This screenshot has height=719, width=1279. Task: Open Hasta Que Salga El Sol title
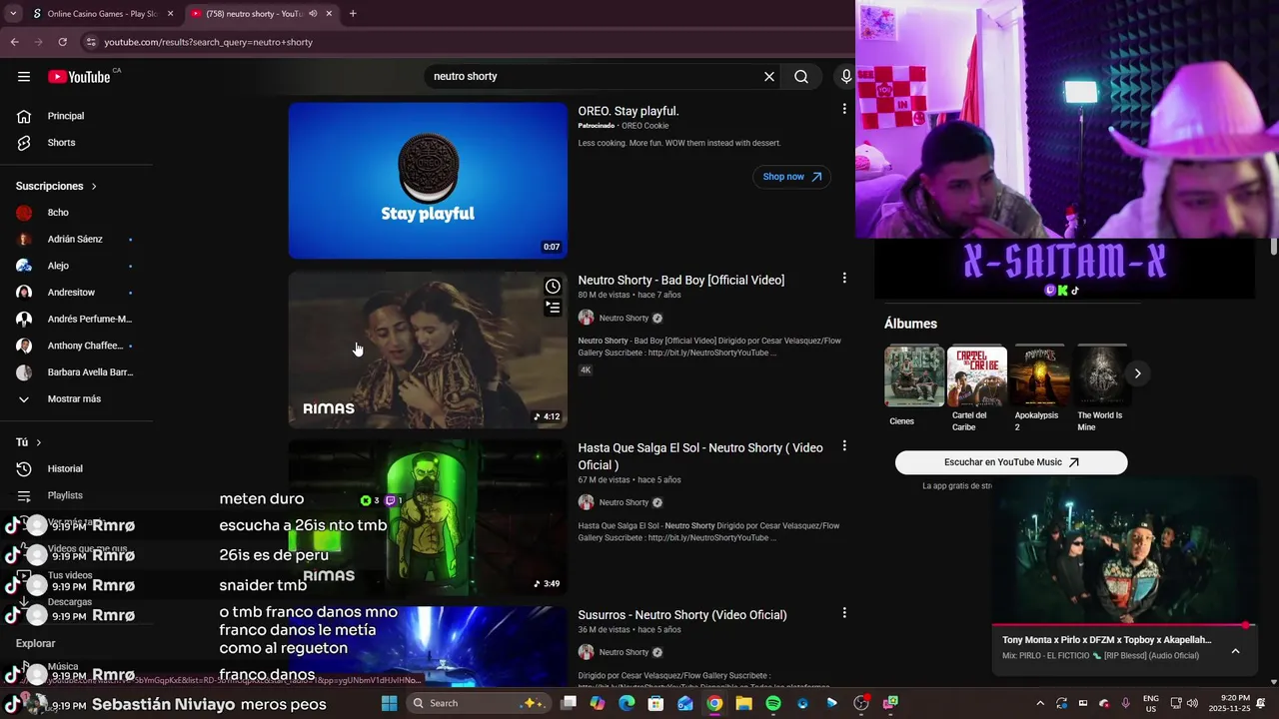[x=700, y=456]
